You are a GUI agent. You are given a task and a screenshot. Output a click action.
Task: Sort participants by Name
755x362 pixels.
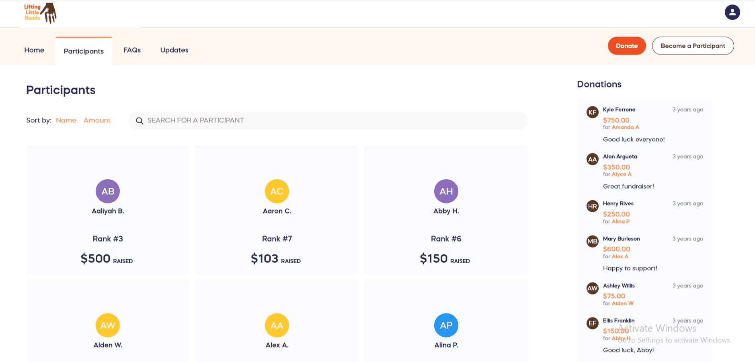[x=66, y=120]
